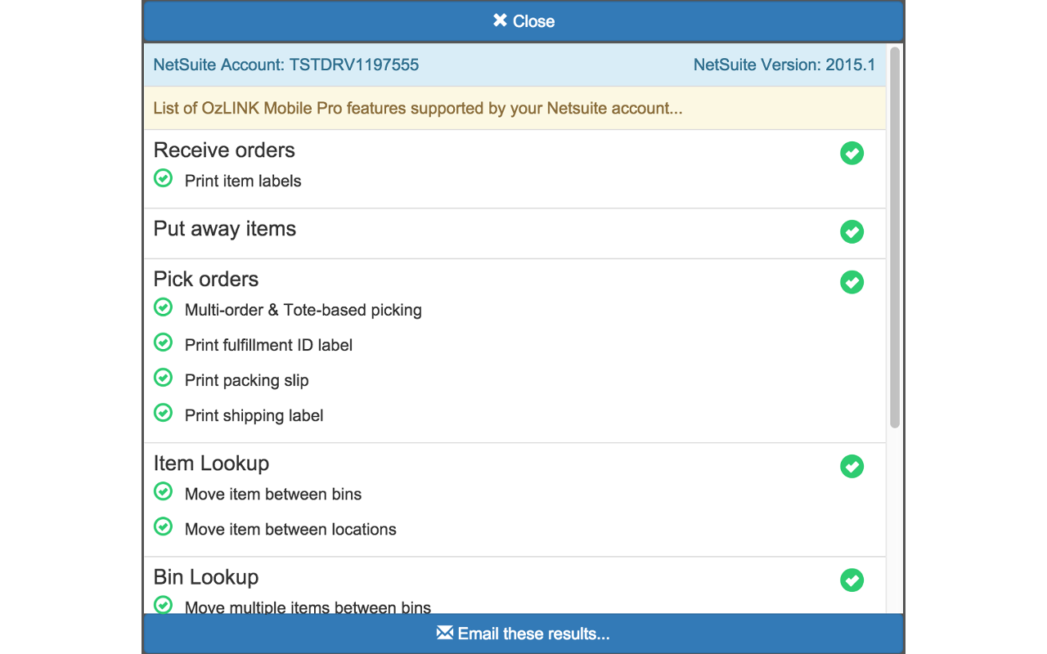Click the green check next to Bin Lookup
This screenshot has width=1047, height=654.
click(x=852, y=580)
